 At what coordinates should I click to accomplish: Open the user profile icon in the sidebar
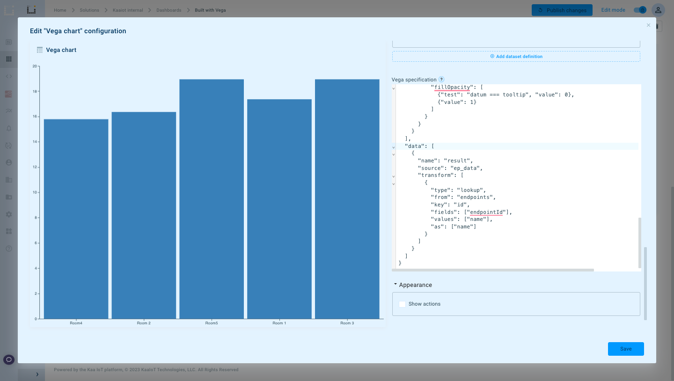coord(8,162)
